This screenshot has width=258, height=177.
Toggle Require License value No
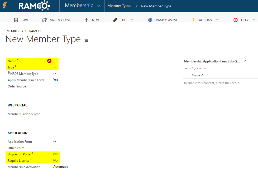tap(55, 160)
